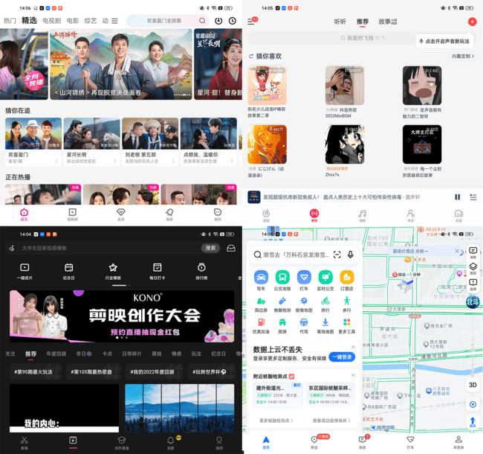
Task: Switch to 故事 tab in audio app
Action: pyautogui.click(x=387, y=22)
